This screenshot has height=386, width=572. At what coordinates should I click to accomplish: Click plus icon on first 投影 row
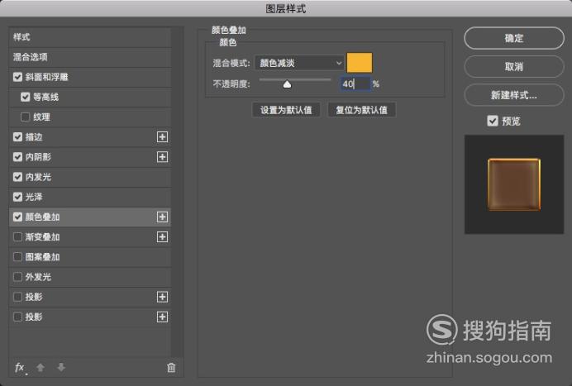(x=162, y=297)
